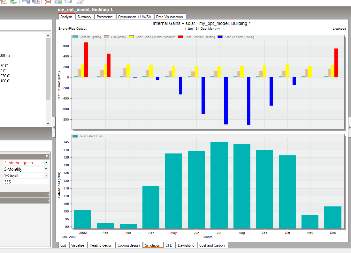Image resolution: width=351 pixels, height=253 pixels.
Task: Open the 1-Graph display type dropdown
Action: pyautogui.click(x=46, y=175)
